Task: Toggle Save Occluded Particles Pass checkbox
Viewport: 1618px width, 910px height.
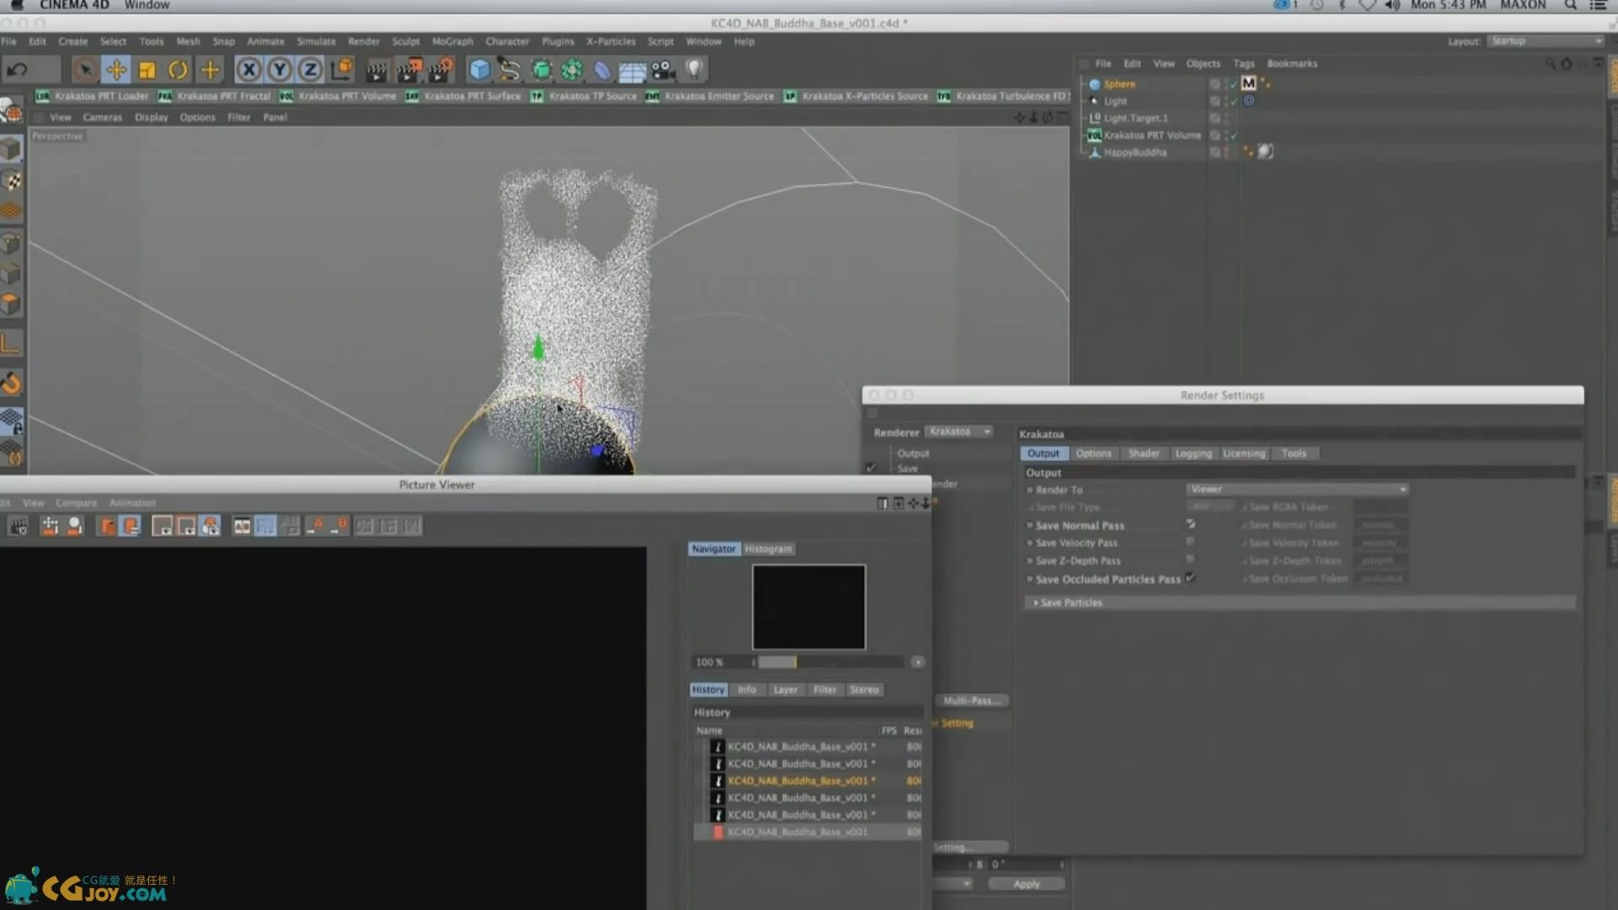Action: click(1190, 578)
